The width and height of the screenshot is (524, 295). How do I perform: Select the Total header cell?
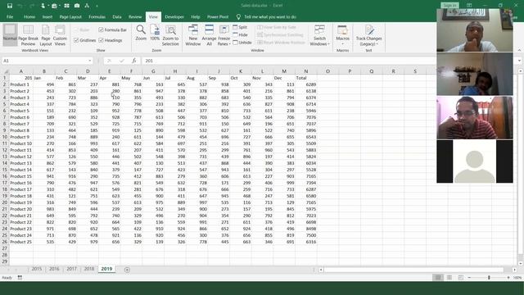pyautogui.click(x=305, y=78)
